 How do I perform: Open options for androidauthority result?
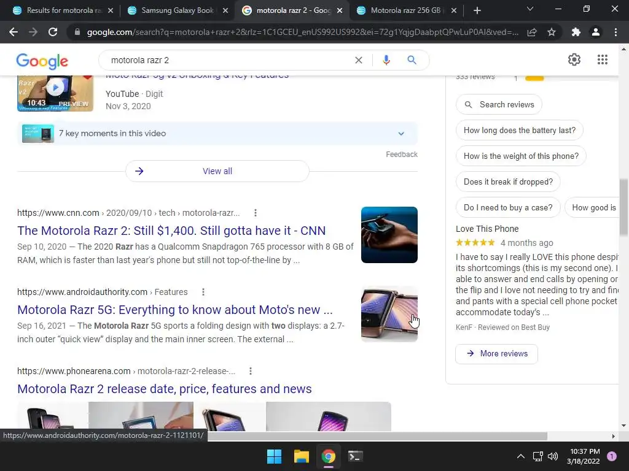pyautogui.click(x=203, y=292)
